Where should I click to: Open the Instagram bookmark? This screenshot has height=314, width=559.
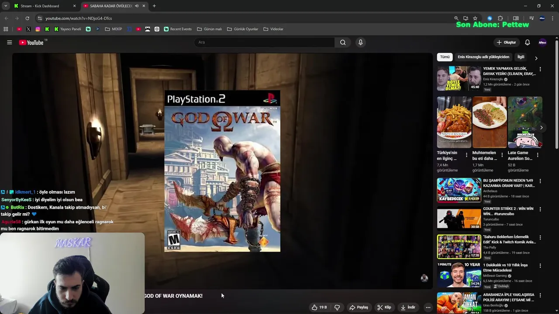(x=38, y=29)
